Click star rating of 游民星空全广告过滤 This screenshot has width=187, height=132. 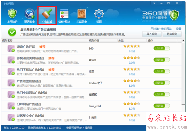pos(132,115)
